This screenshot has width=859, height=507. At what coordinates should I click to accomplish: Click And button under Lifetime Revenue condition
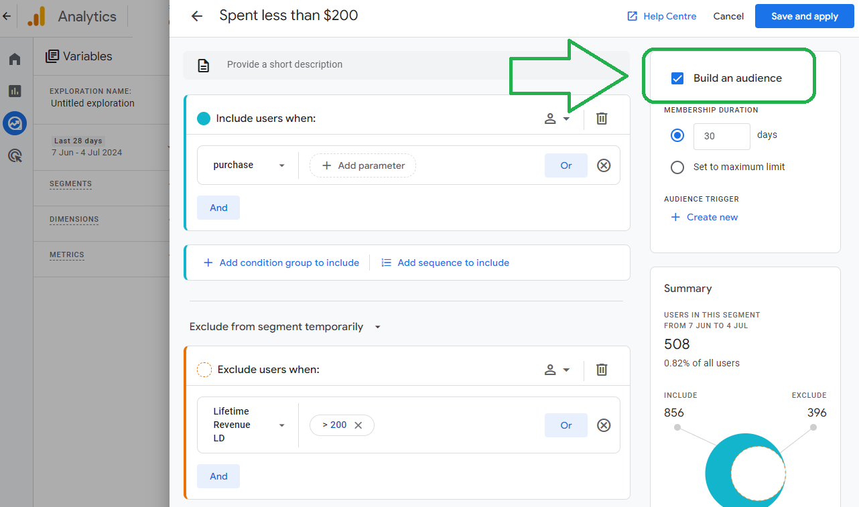click(x=218, y=476)
